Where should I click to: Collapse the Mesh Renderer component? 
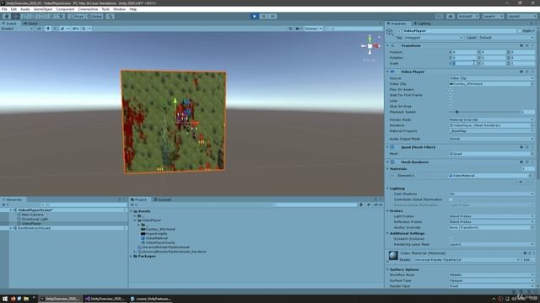pyautogui.click(x=388, y=162)
